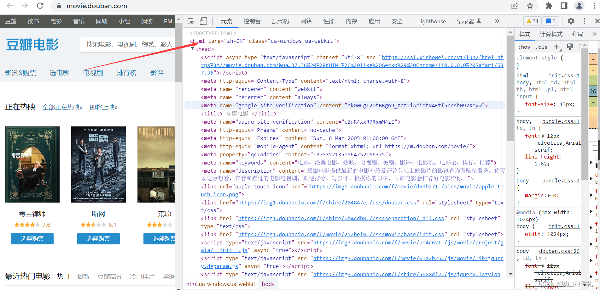Switch to the 控制台 Console tab
The image size is (600, 290).
[252, 21]
